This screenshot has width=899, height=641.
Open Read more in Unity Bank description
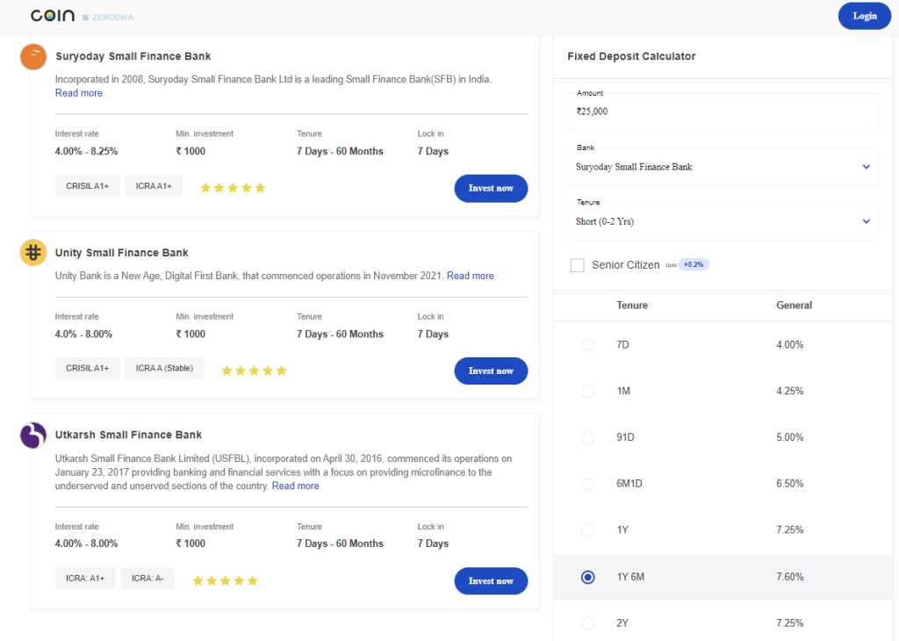(x=471, y=276)
